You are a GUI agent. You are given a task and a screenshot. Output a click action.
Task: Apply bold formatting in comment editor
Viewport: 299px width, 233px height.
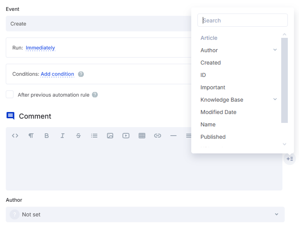click(47, 136)
